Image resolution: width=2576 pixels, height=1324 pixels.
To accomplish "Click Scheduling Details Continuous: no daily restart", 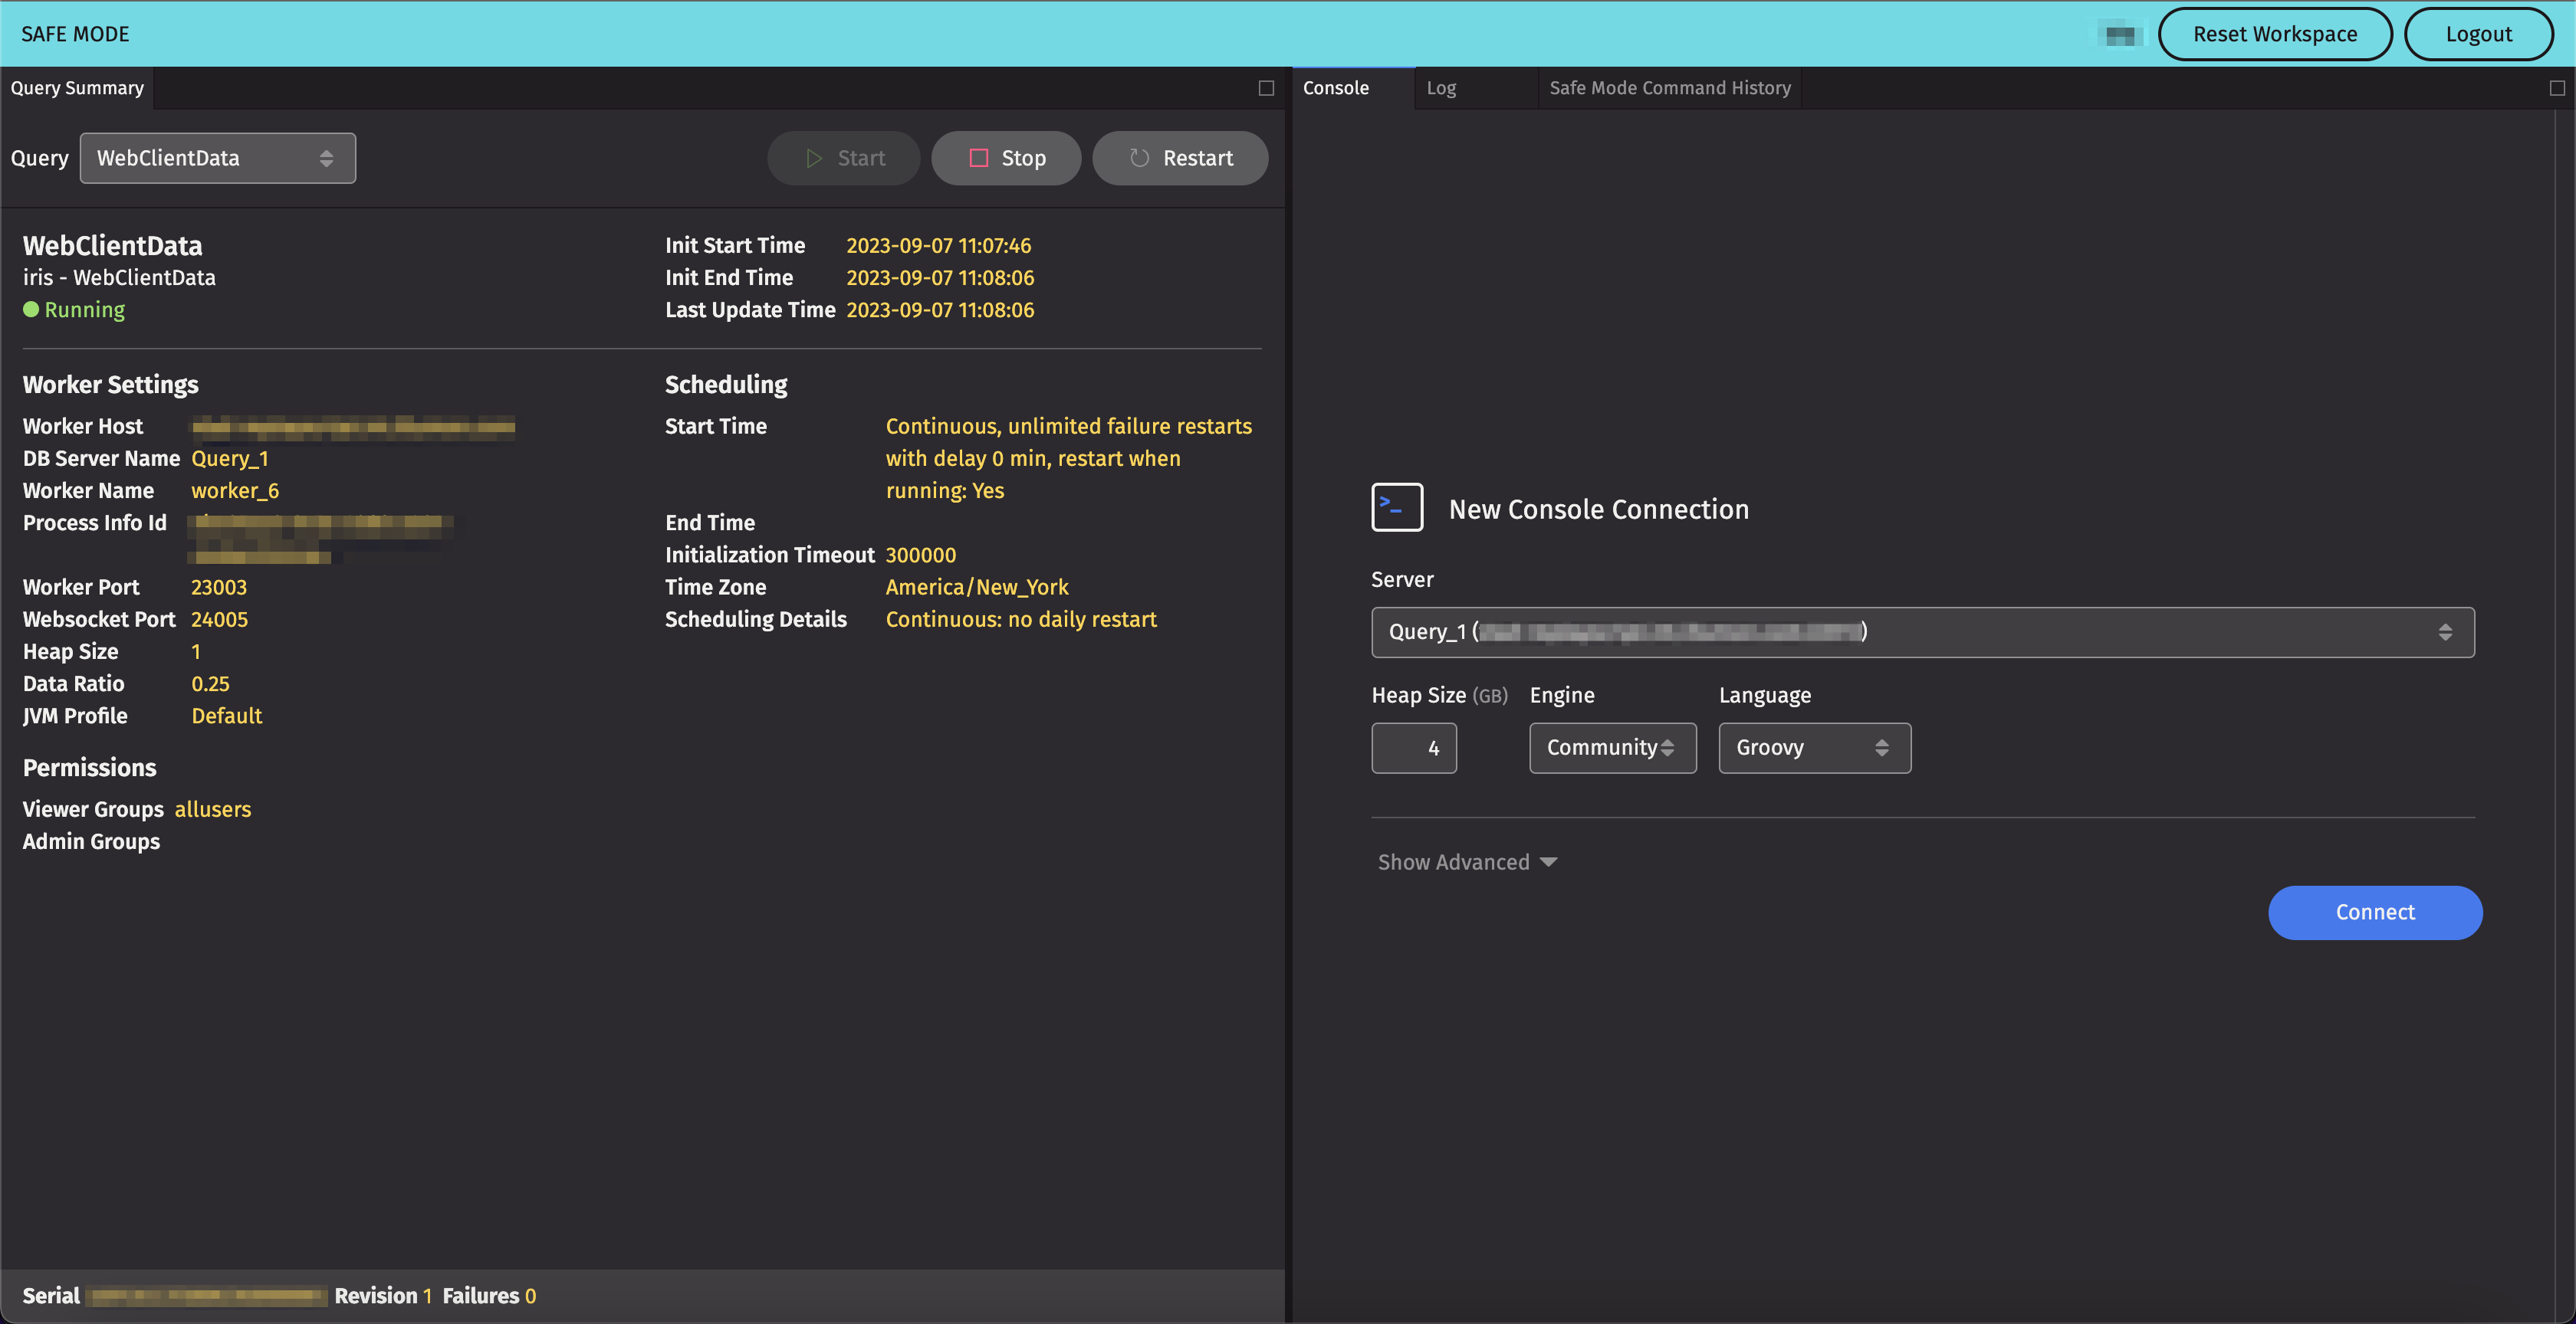I will click(x=1021, y=620).
